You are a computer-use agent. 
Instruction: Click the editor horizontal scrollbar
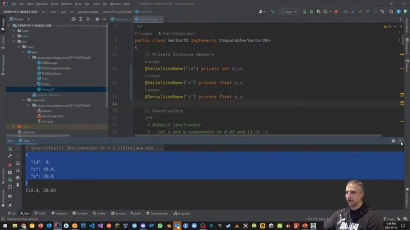[x=258, y=135]
